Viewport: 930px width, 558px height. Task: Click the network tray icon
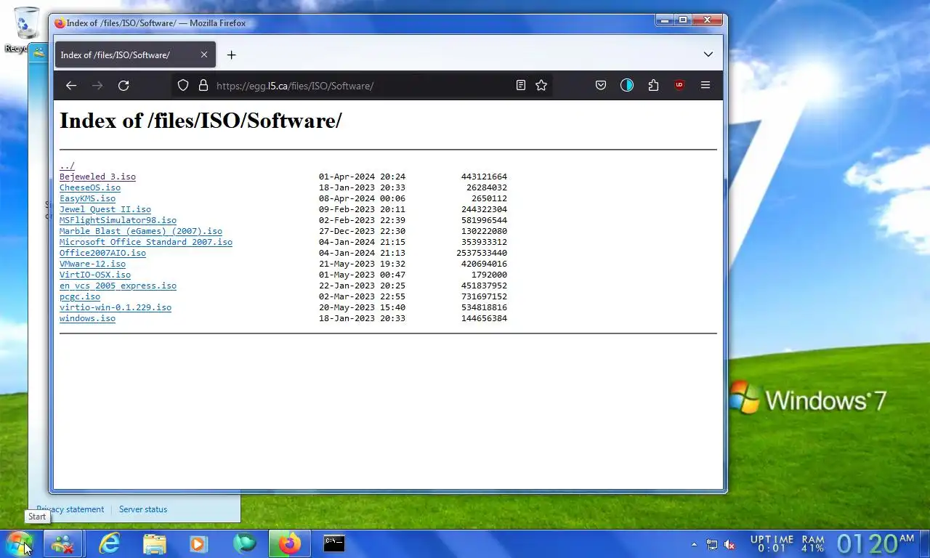click(x=712, y=544)
